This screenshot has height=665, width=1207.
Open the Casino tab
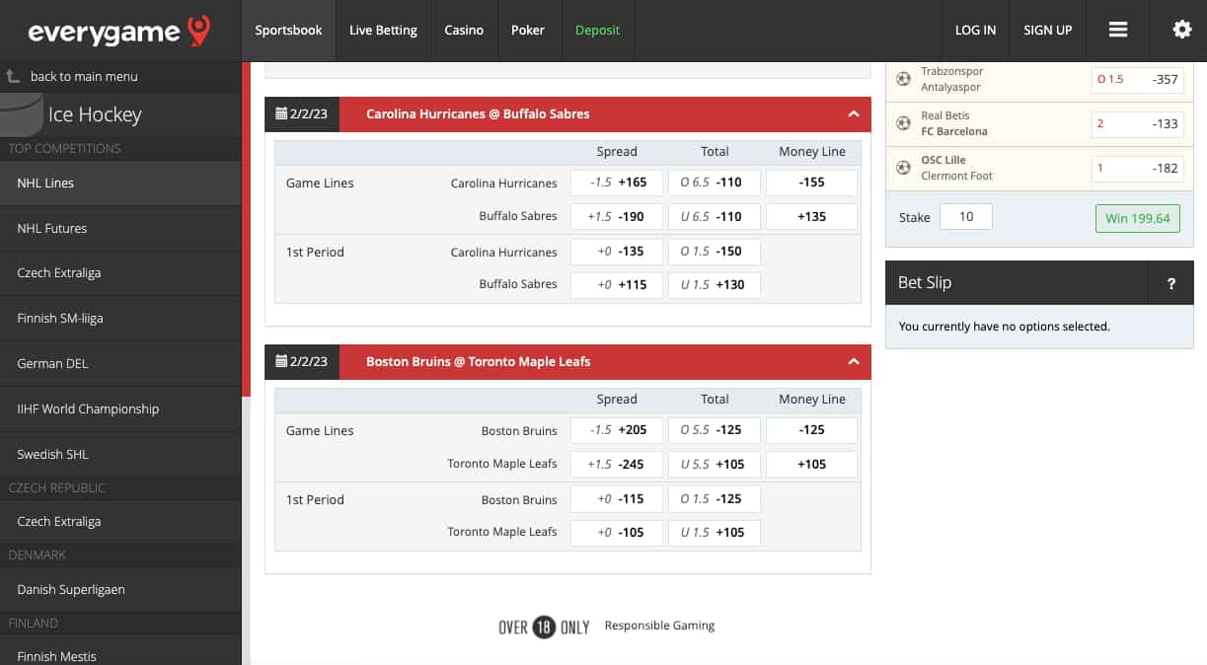click(464, 30)
